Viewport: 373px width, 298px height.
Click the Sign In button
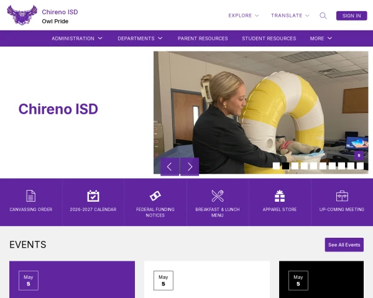(x=352, y=16)
